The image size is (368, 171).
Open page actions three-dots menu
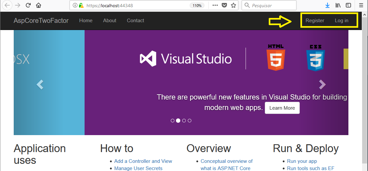click(215, 6)
